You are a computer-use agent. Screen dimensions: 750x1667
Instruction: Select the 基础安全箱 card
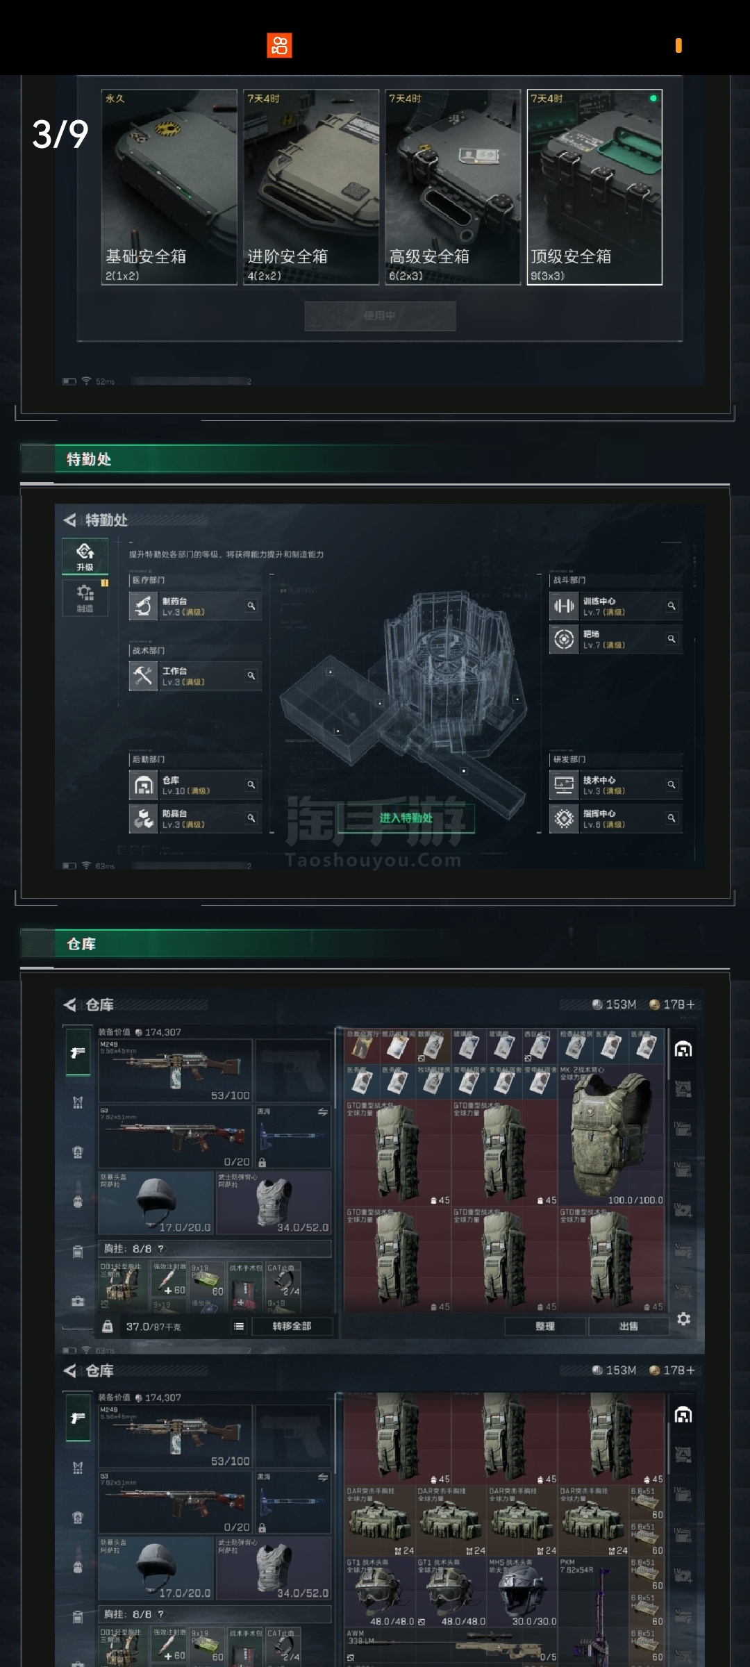(169, 187)
